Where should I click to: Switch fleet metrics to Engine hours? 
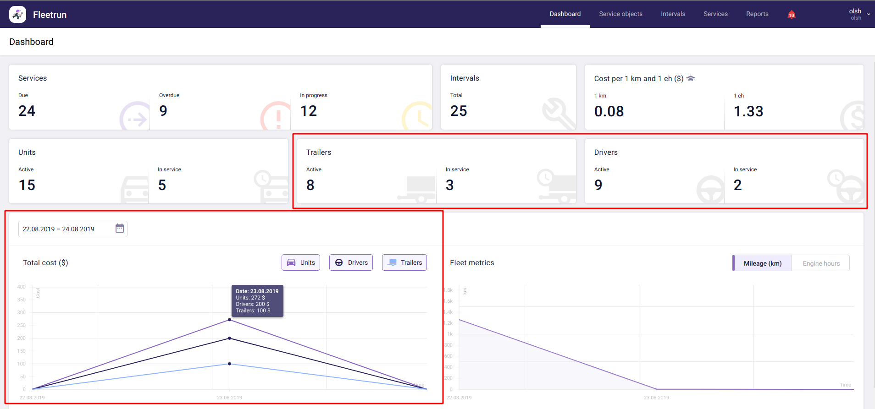coord(821,263)
